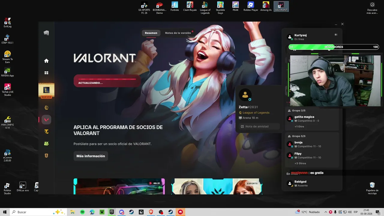The width and height of the screenshot is (384, 216).
Task: Open the green 2XKO sidebar icon
Action: 46,144
